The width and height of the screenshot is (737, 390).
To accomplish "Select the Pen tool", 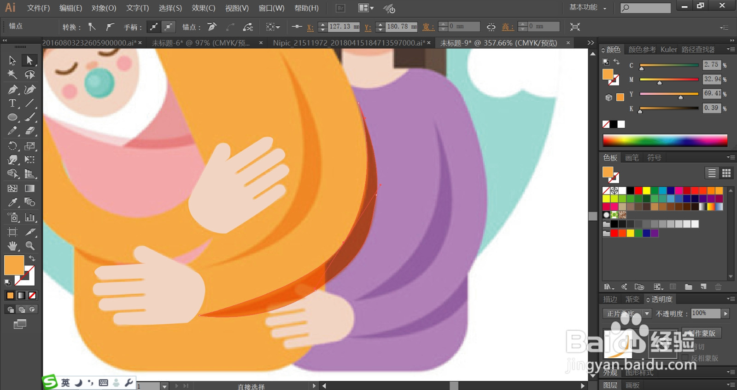I will [x=12, y=89].
